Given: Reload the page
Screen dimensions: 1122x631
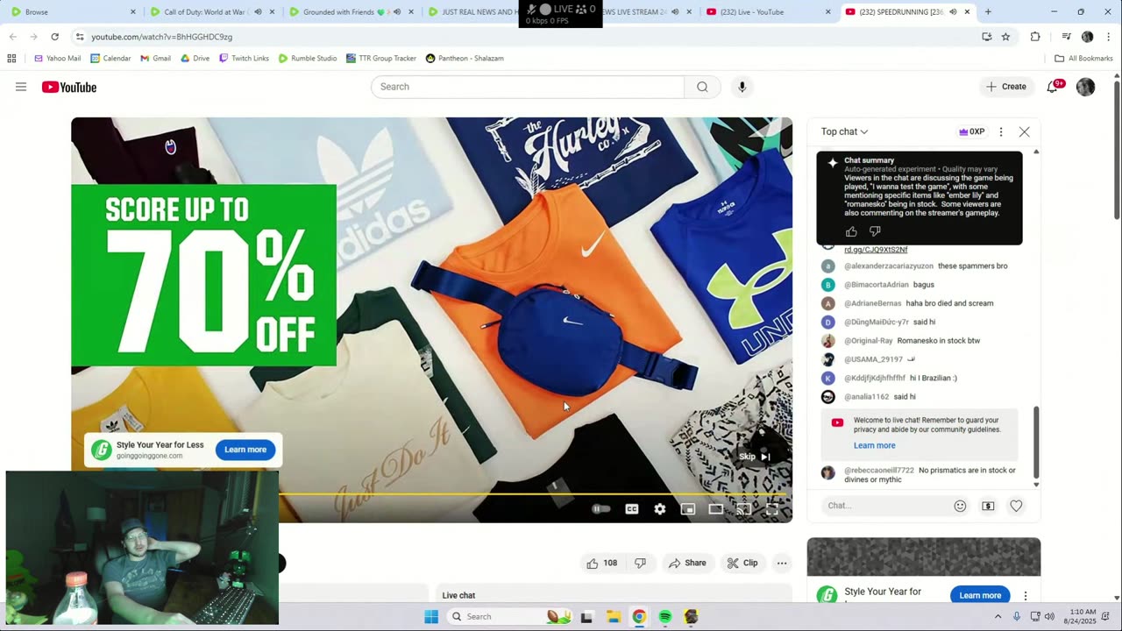Looking at the screenshot, I should point(54,37).
